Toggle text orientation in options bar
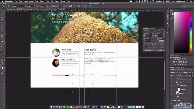Image resolution: width=194 pixels, height=109 pixels. pyautogui.click(x=8, y=6)
